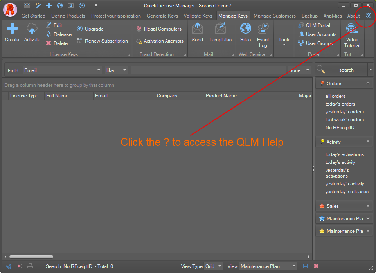The width and height of the screenshot is (376, 273).
Task: Switch to the Get Started tab
Action: [33, 16]
